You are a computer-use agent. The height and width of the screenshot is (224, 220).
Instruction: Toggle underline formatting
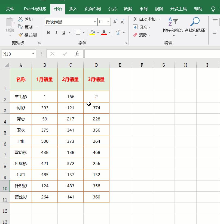63,32
